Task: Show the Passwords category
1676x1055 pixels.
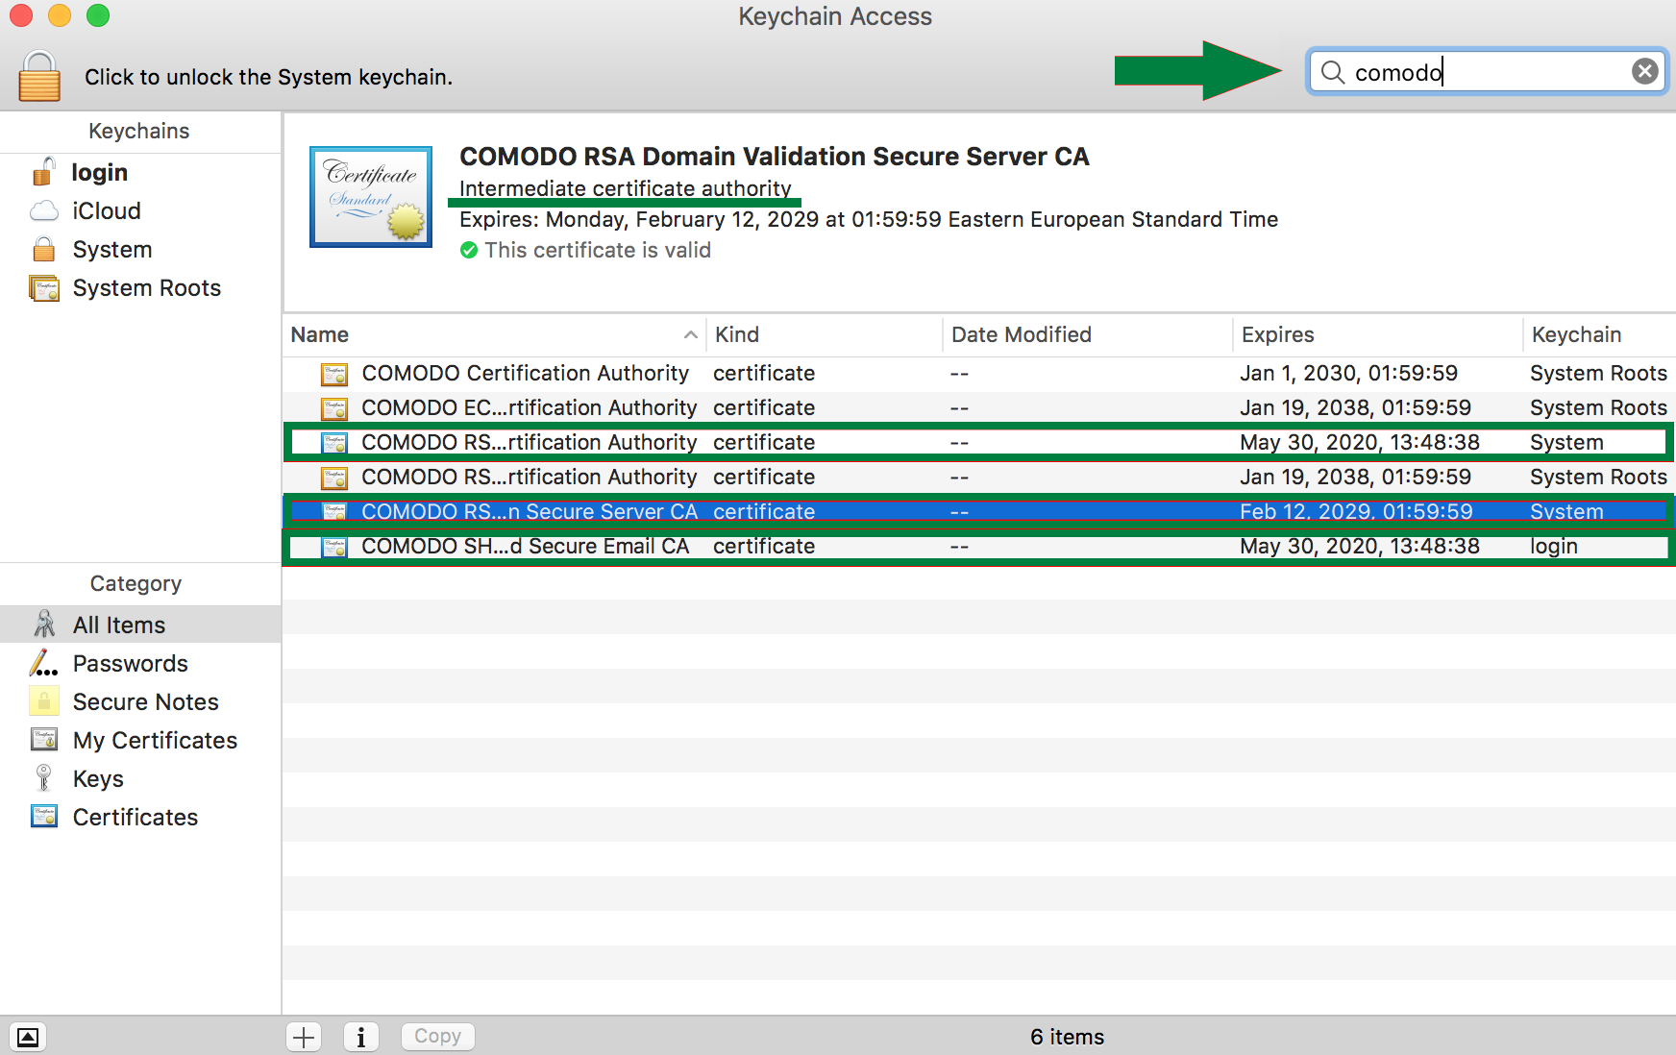Action: (140, 663)
